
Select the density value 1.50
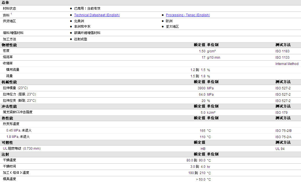[202, 51]
